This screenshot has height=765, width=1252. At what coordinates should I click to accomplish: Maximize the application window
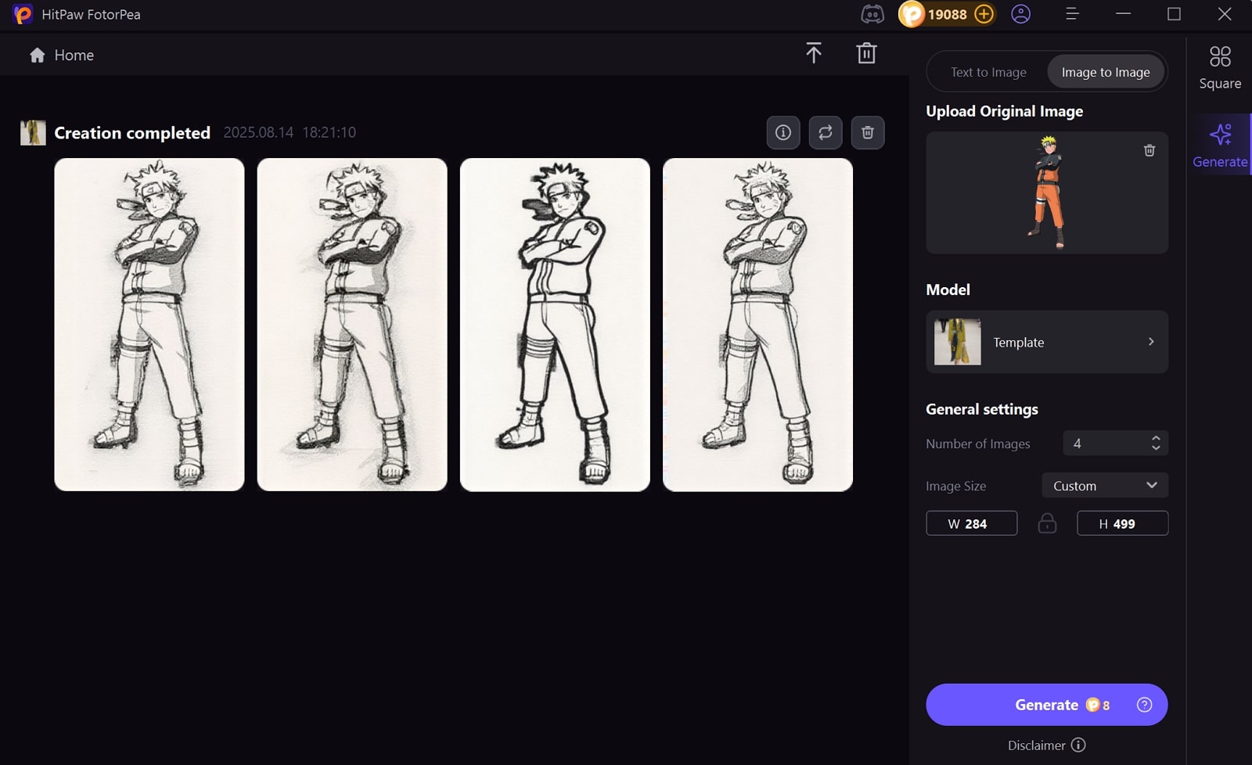pos(1174,14)
